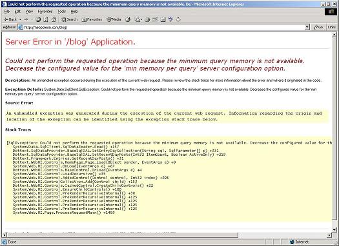Open the Forward history dropdown arrow

coord(32,19)
